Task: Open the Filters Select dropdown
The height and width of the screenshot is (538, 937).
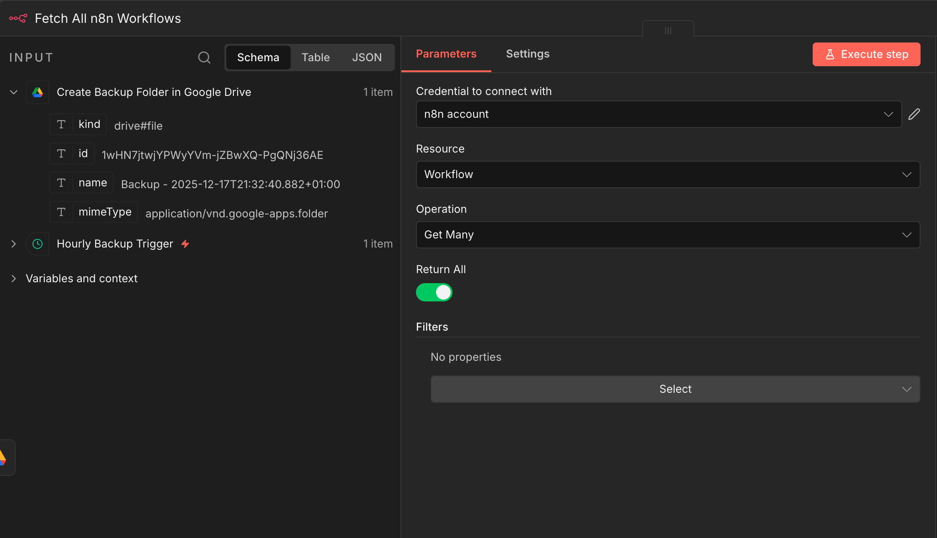Action: [675, 389]
